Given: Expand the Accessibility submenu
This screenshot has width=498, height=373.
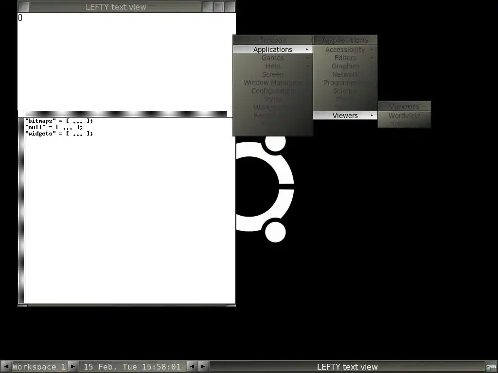Looking at the screenshot, I should pos(345,50).
